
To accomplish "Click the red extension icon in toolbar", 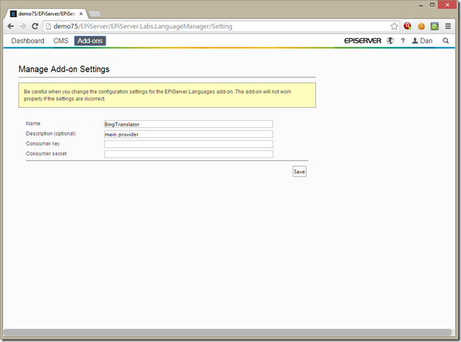I will (407, 26).
